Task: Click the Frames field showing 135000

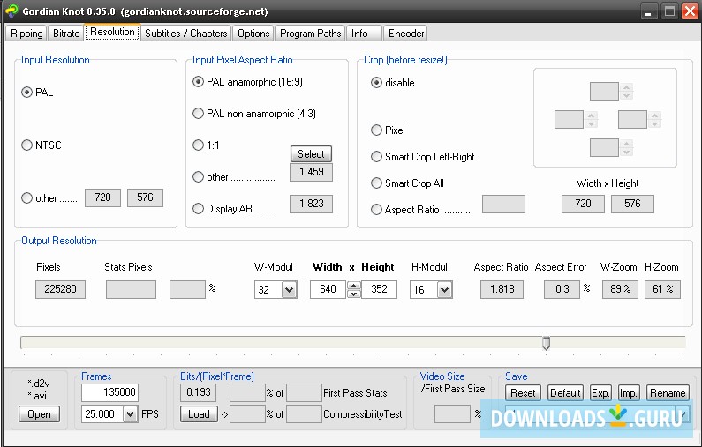Action: point(110,392)
